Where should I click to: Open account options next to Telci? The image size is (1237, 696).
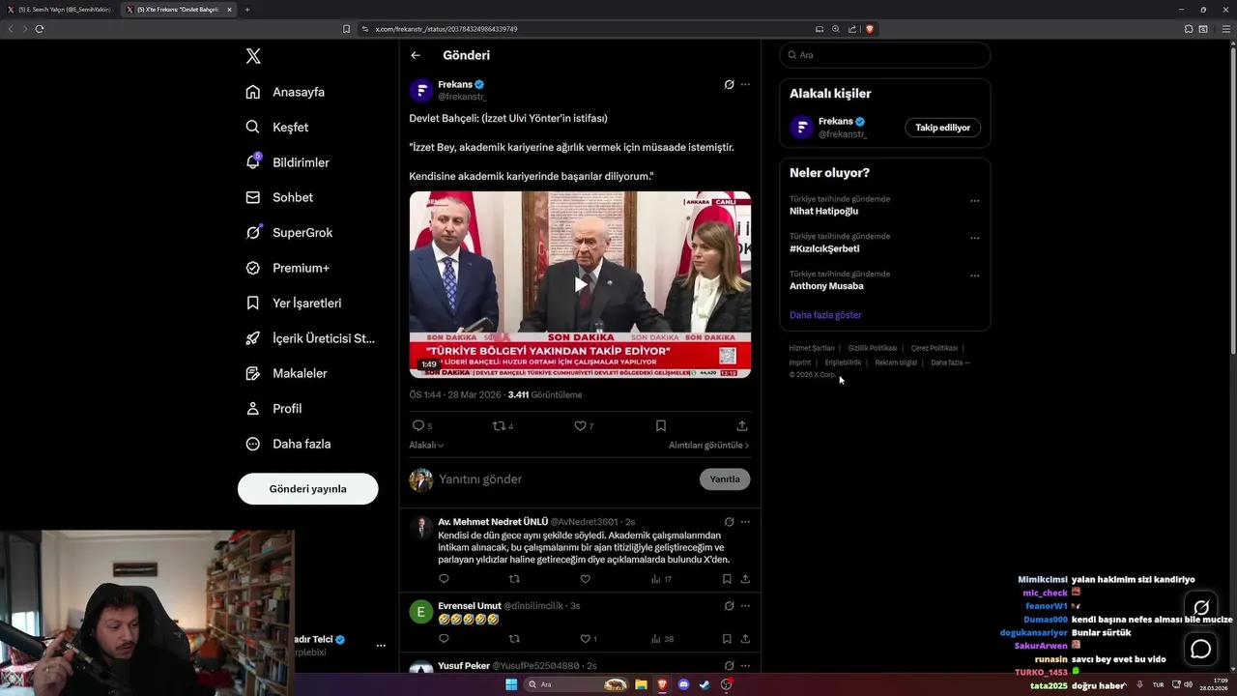pyautogui.click(x=381, y=645)
